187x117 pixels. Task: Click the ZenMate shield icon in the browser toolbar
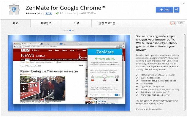coord(121,47)
